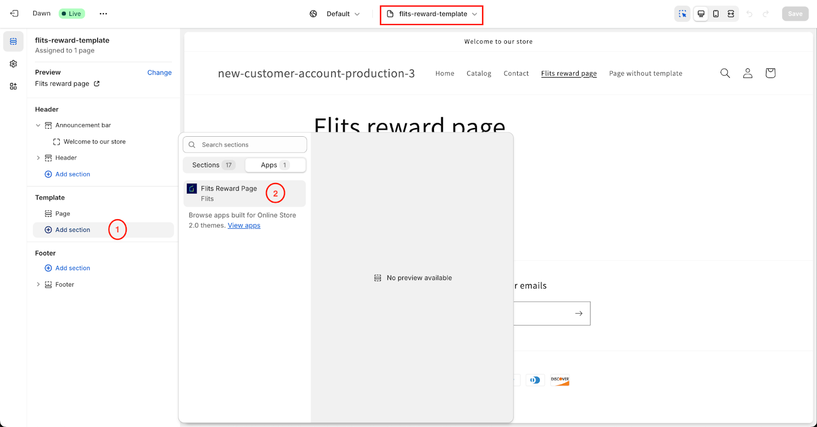817x427 pixels.
Task: Click the email subscribe arrow button
Action: pos(579,313)
